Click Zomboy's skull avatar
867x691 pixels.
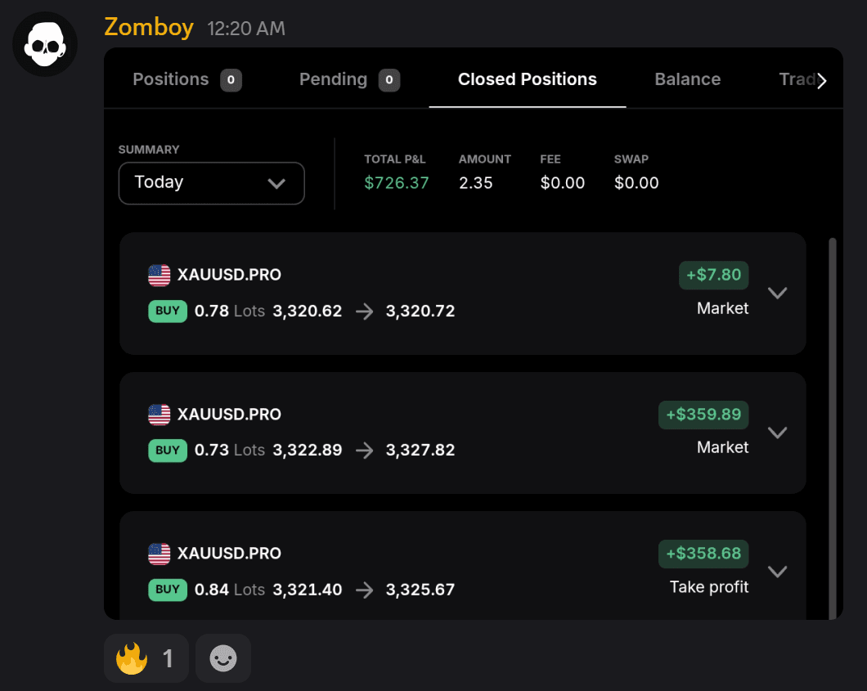[45, 44]
